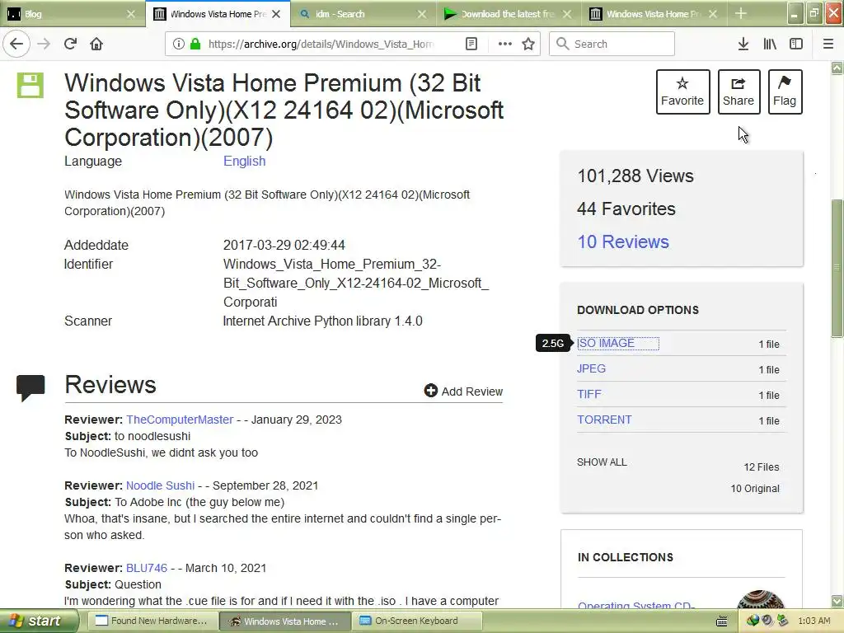Click the scrollbar down arrow
The image size is (844, 633).
point(837,601)
